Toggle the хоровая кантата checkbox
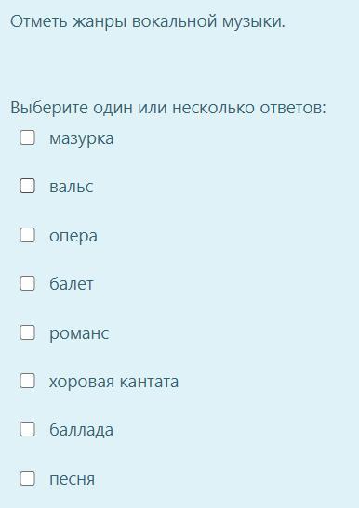Image resolution: width=359 pixels, height=508 pixels. point(27,381)
